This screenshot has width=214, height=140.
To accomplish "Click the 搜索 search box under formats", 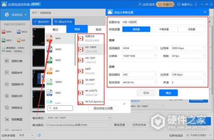I will 60,108.
